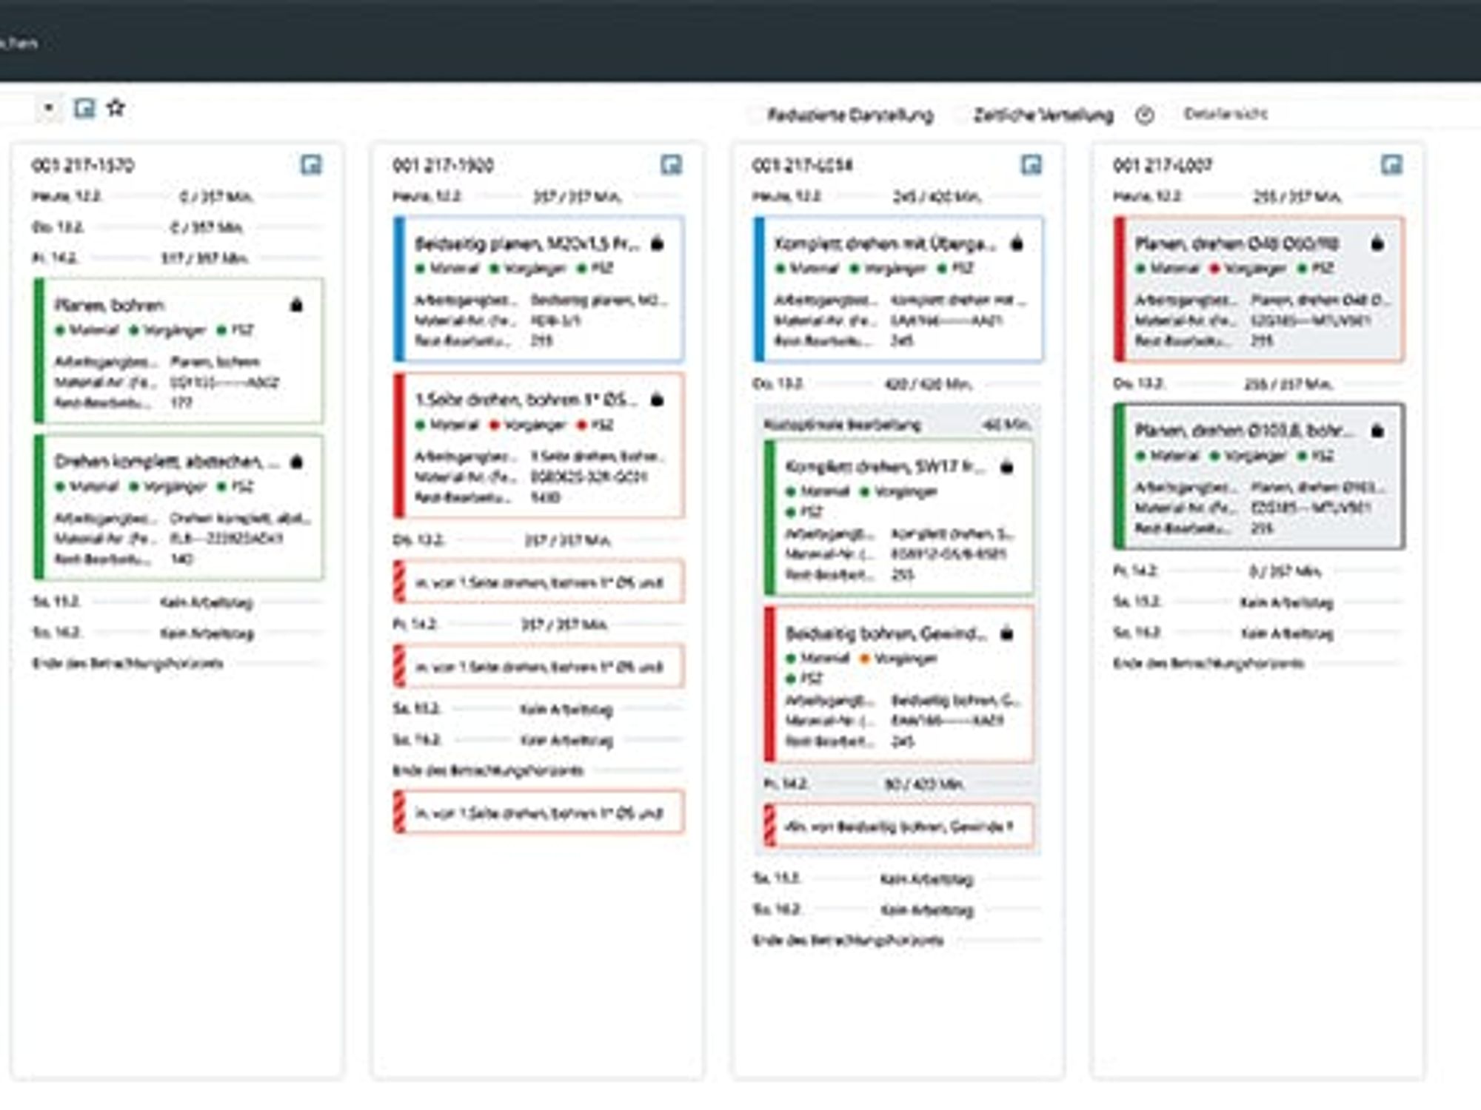The width and height of the screenshot is (1481, 1110).
Task: Click column header 001 217-L007
Action: point(1163,165)
